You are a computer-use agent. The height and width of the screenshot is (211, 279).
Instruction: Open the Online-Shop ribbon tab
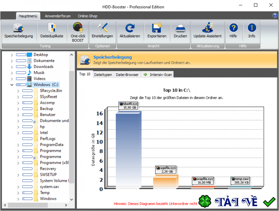[x=88, y=16]
